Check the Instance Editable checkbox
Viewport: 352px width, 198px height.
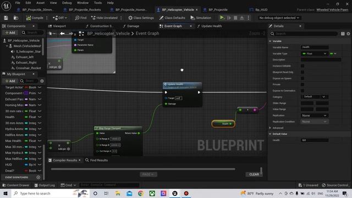[x=302, y=66]
